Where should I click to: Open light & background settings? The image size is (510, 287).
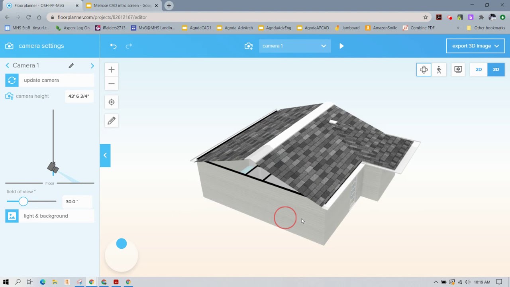point(50,216)
